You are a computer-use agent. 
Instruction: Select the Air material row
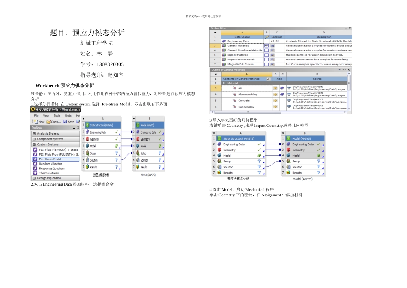click(247, 88)
